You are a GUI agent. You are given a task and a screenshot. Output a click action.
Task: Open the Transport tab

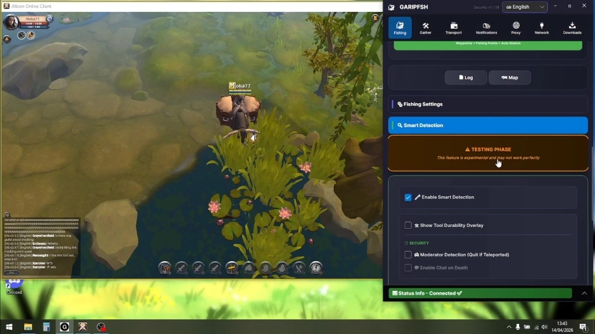(454, 28)
